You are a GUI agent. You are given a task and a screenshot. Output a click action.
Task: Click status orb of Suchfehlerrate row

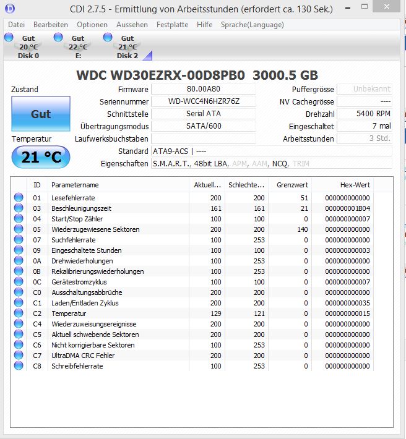pos(19,239)
